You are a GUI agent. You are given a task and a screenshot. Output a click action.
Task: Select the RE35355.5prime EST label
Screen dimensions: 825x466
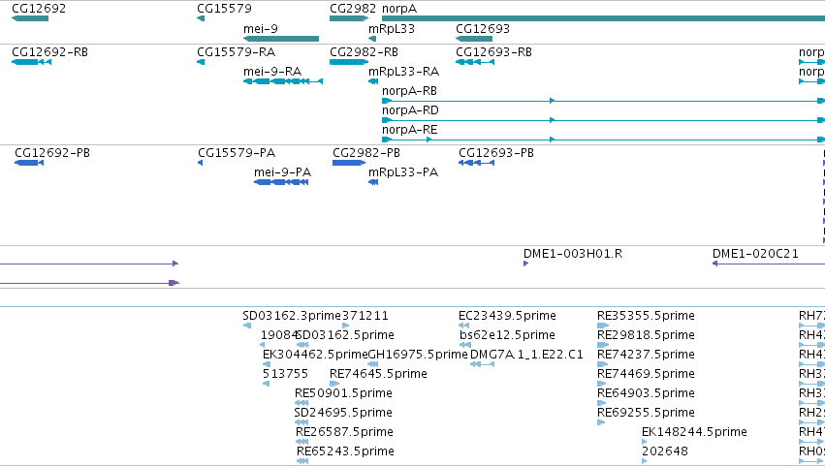click(x=646, y=316)
